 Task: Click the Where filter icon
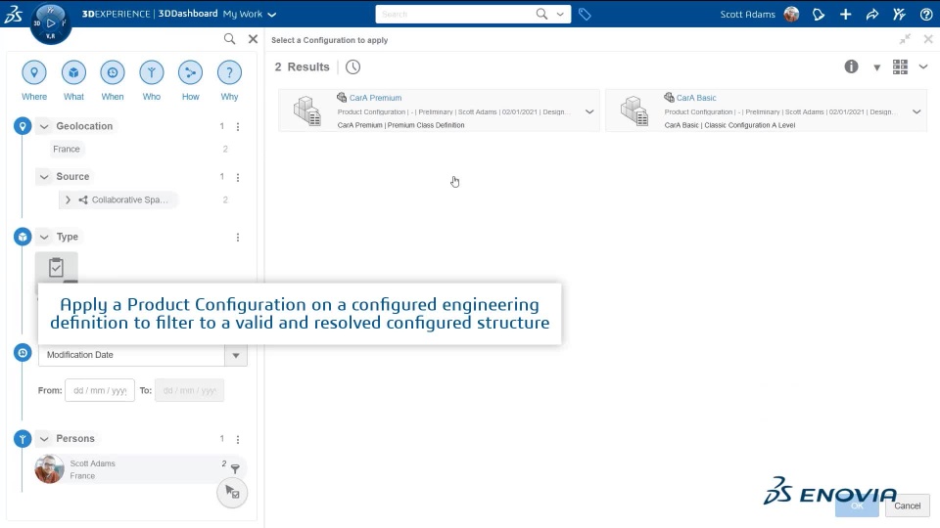34,72
